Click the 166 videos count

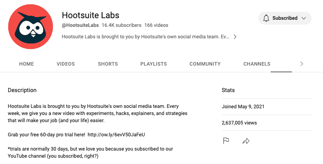[x=156, y=25]
